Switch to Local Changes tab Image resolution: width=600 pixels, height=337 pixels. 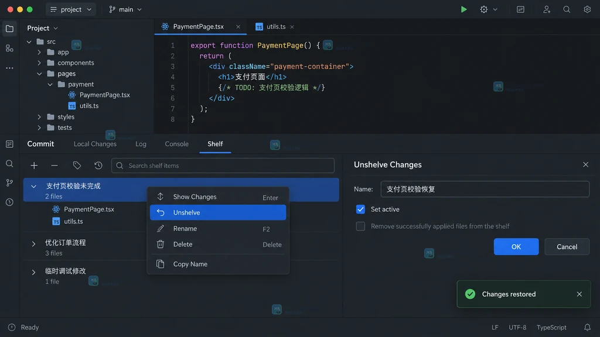pos(95,144)
